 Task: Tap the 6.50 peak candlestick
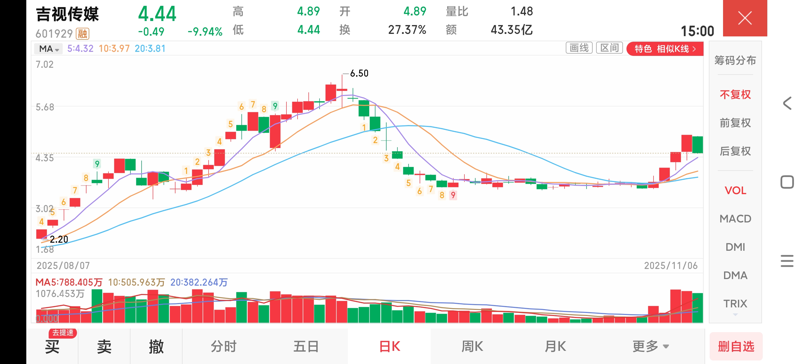342,90
